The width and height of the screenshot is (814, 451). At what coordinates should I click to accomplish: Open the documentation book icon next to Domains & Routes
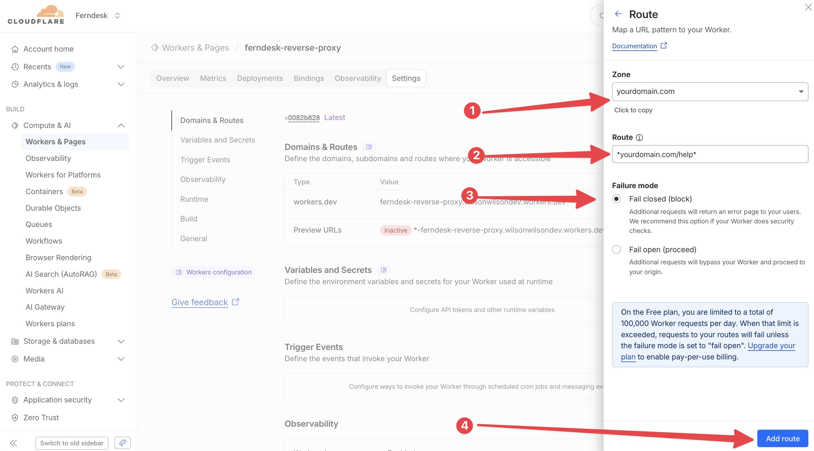[x=369, y=146]
